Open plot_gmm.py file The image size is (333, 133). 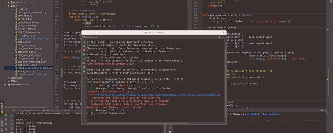point(24,42)
